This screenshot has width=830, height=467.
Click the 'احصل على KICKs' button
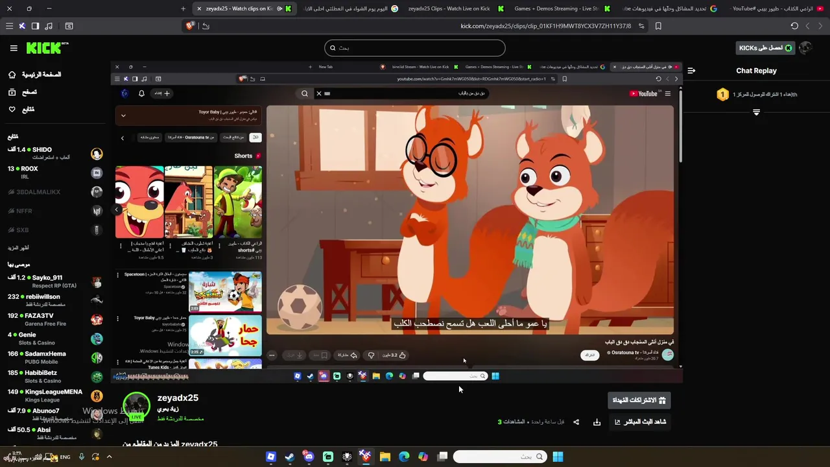click(x=766, y=48)
